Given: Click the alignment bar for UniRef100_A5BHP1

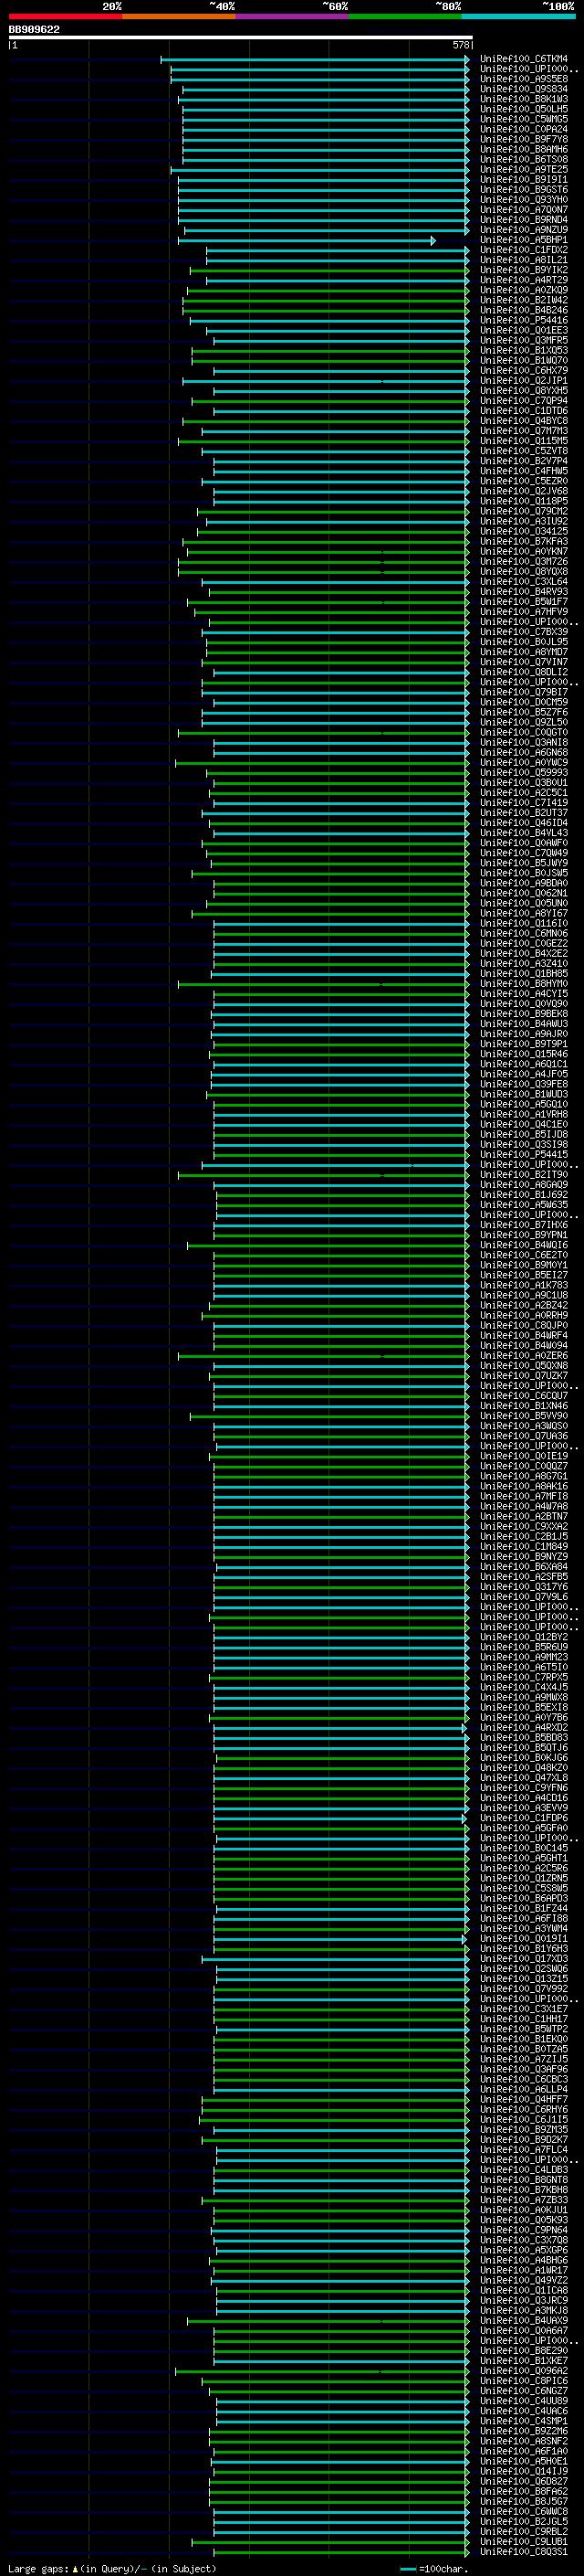Looking at the screenshot, I should point(307,240).
